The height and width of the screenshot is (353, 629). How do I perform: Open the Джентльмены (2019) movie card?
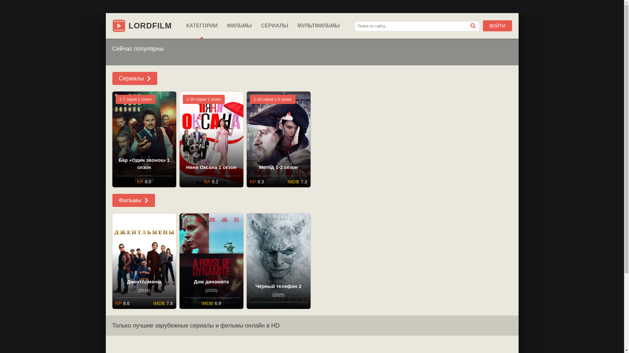144,258
